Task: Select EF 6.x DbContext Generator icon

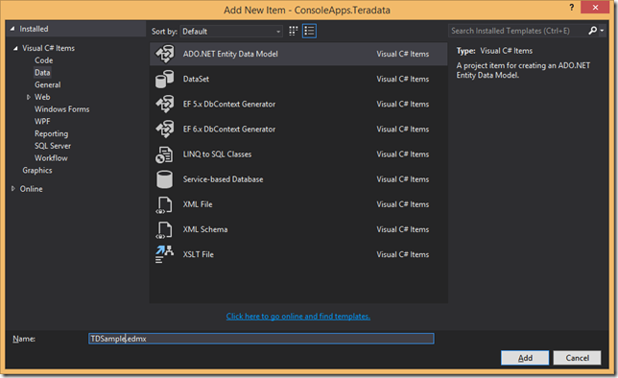Action: coord(165,129)
